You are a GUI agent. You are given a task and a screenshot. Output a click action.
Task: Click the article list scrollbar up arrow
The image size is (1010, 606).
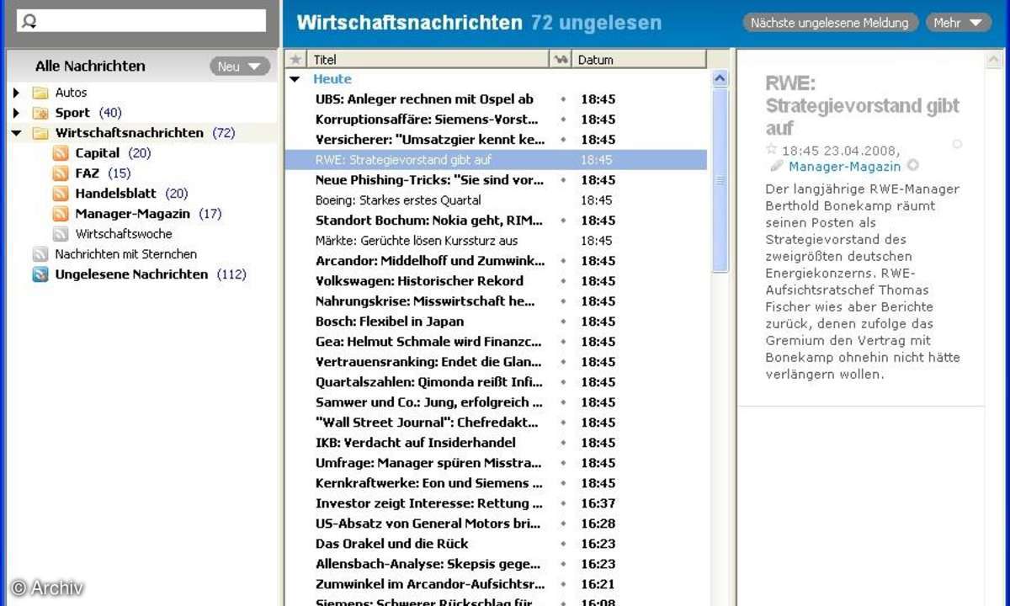pos(720,79)
